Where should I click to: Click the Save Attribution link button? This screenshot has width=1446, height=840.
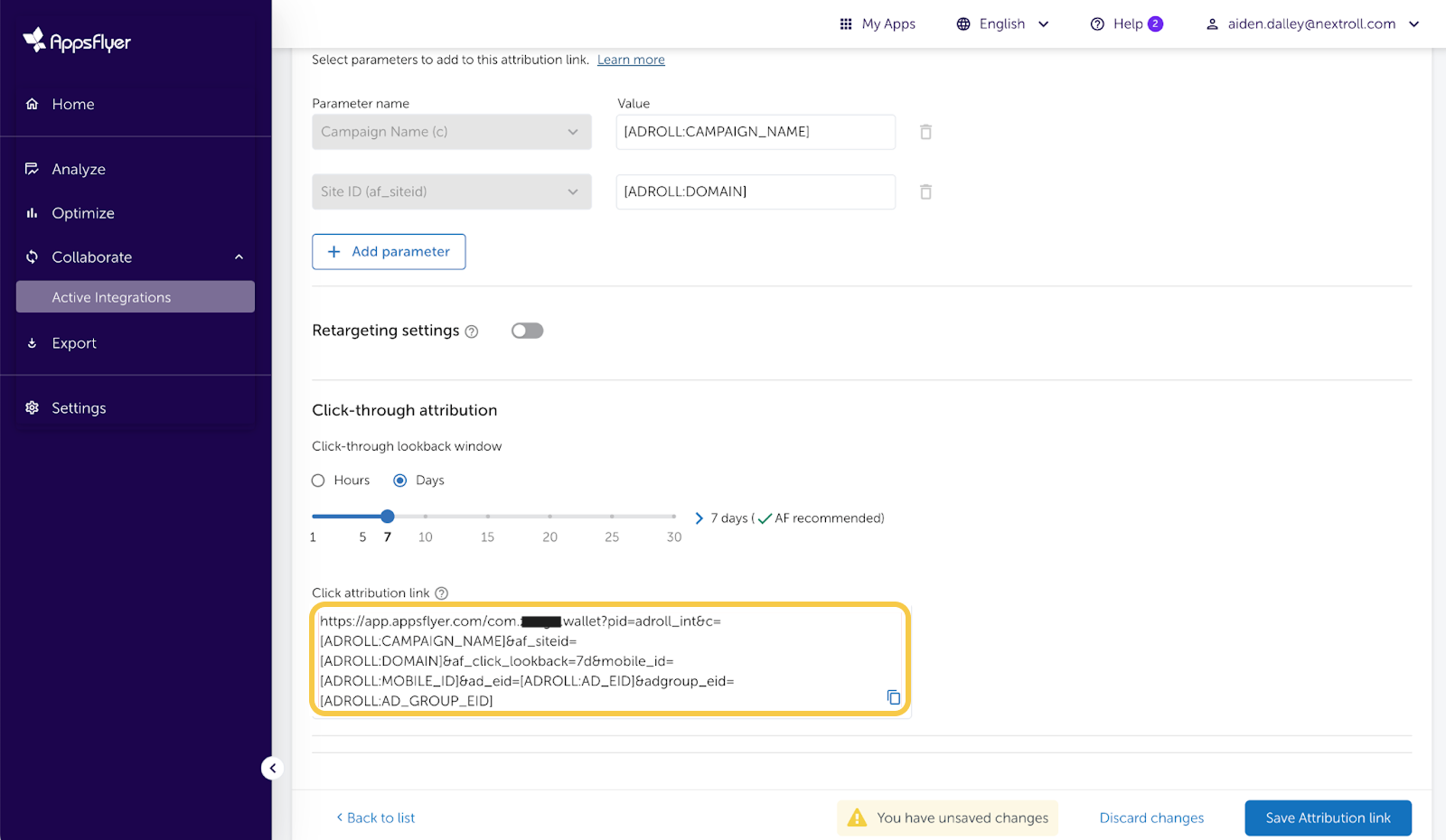click(x=1327, y=817)
